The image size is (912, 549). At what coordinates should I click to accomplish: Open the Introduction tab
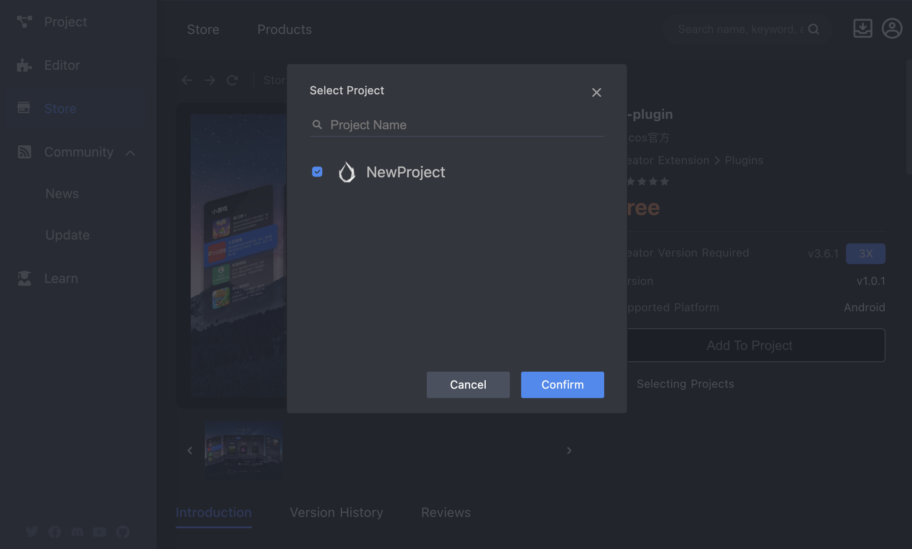[213, 512]
